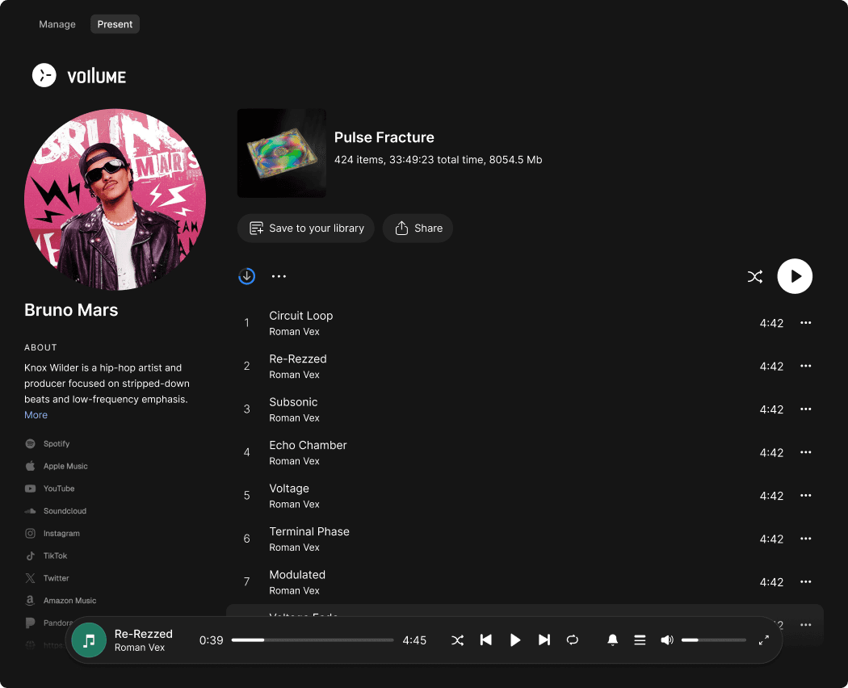Click the Twitter X icon

[31, 579]
